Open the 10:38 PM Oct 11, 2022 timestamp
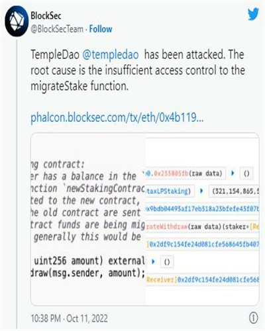265x331 pixels. [x=69, y=318]
